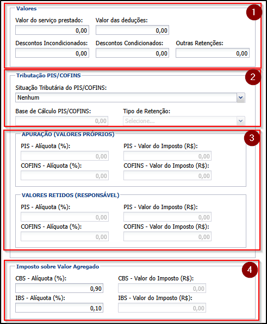The image size is (267, 324).
Task: Select the Nenhum combo box
Action: [x=130, y=97]
